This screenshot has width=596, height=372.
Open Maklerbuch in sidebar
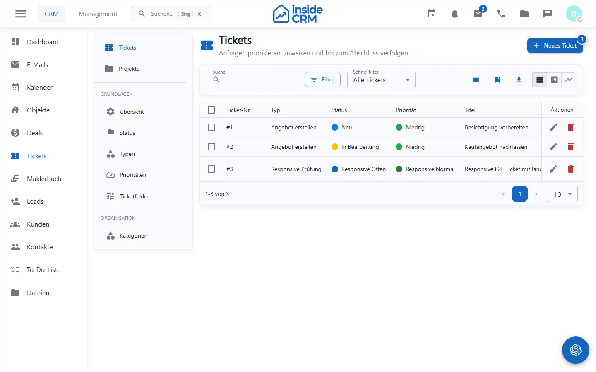[x=43, y=179]
